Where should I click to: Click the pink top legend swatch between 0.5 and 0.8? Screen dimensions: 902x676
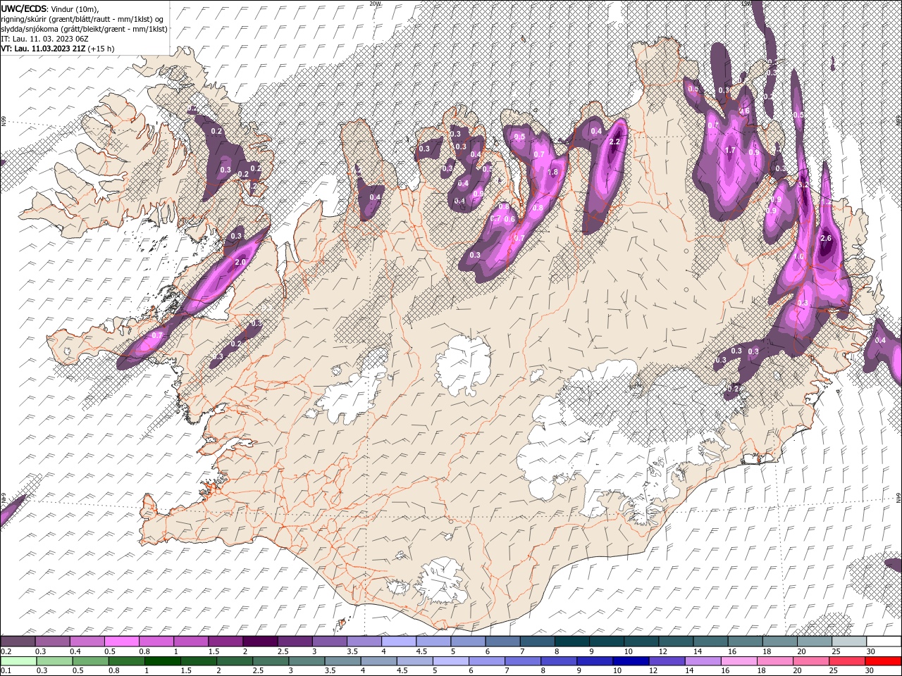[x=122, y=641]
